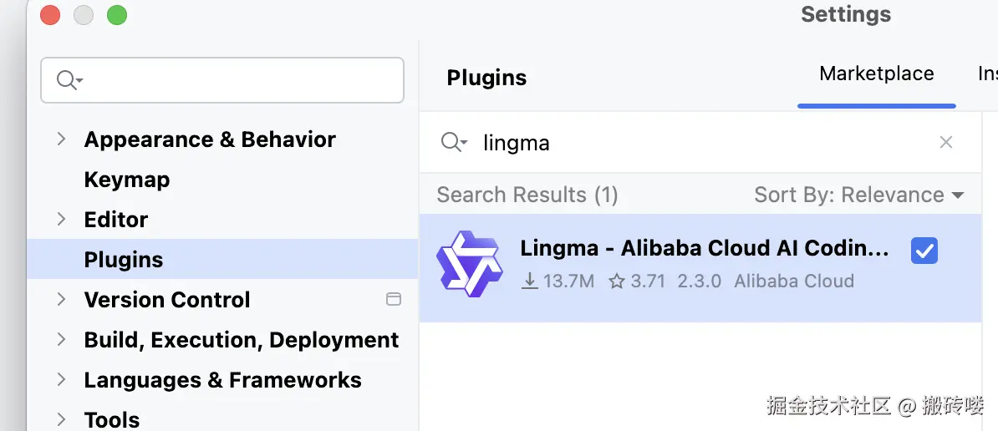Open the Sort By Relevance dropdown
The image size is (998, 431).
[858, 195]
